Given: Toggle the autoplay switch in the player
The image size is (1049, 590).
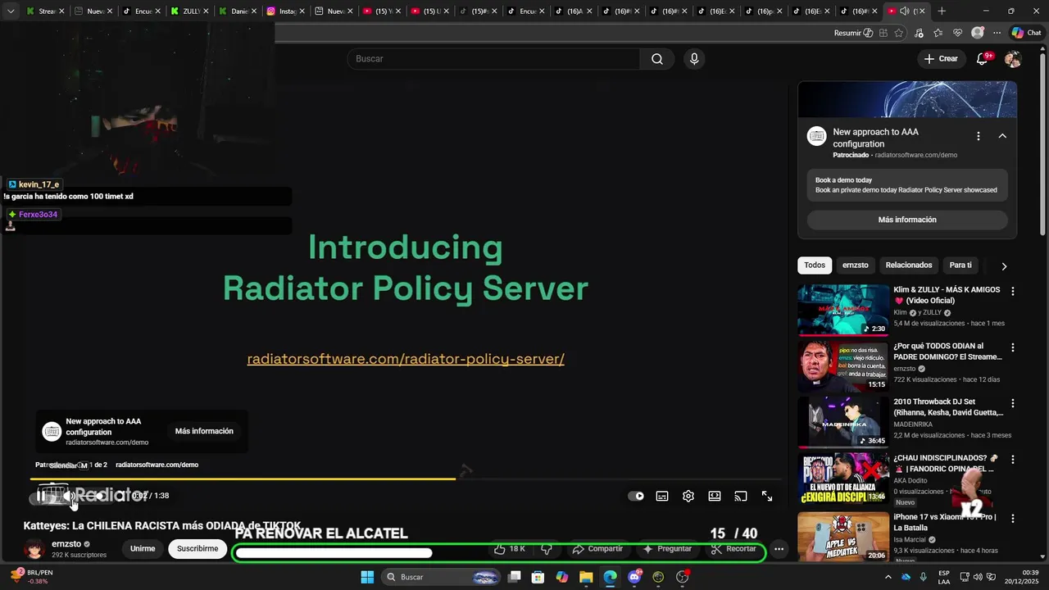Looking at the screenshot, I should (x=636, y=496).
